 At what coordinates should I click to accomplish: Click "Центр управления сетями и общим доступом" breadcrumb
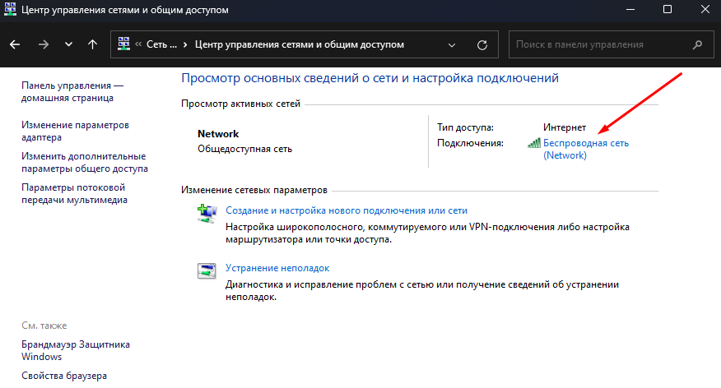[x=300, y=44]
